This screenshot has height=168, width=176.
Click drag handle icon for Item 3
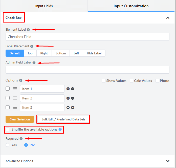point(15,107)
